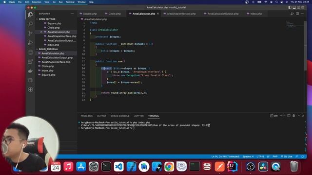
Task: Click the code minimap preview
Action: click(291, 25)
